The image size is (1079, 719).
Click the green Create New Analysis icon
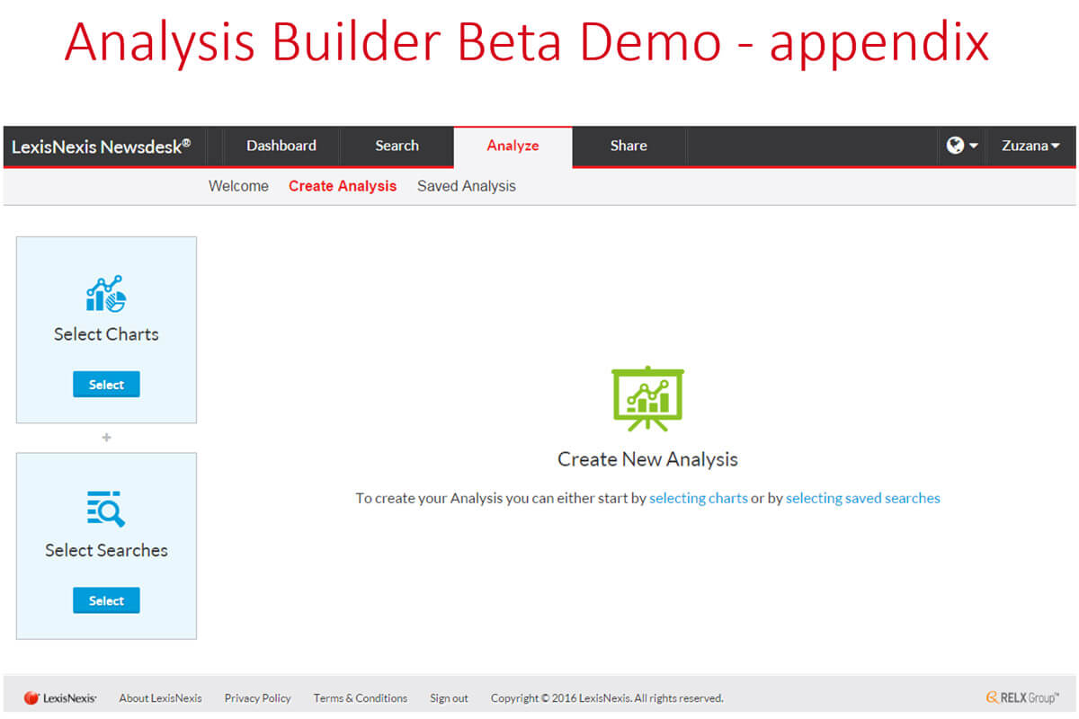647,398
